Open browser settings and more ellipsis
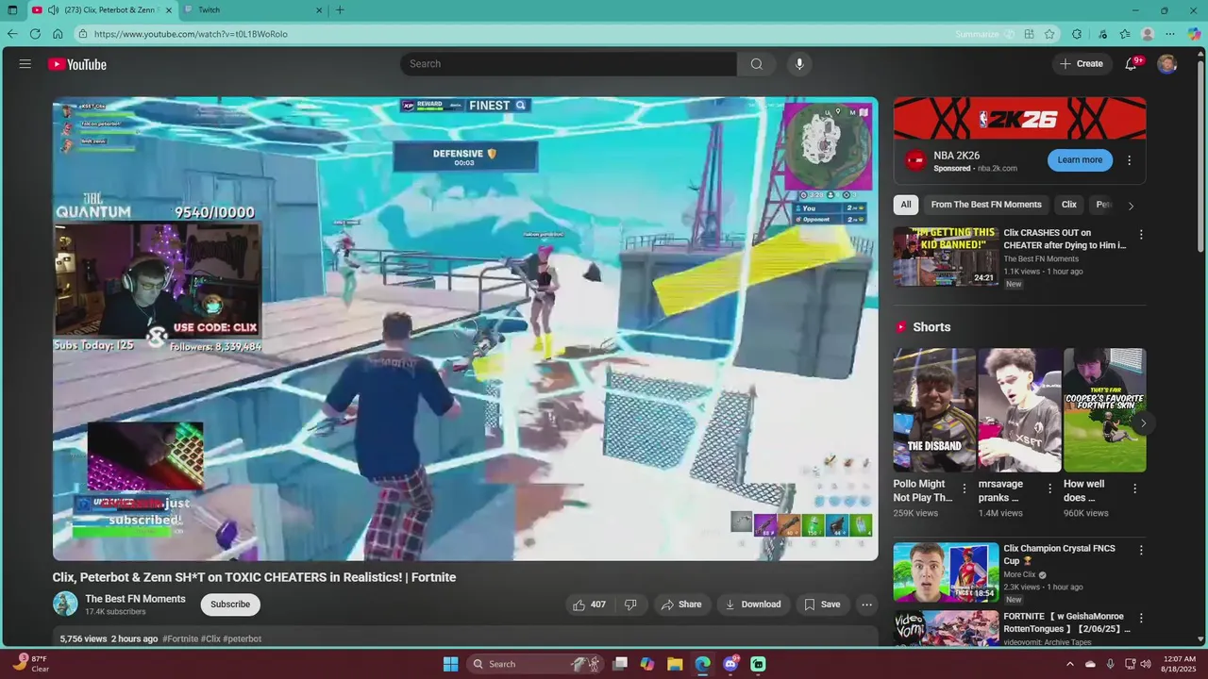The image size is (1208, 679). [x=1170, y=34]
